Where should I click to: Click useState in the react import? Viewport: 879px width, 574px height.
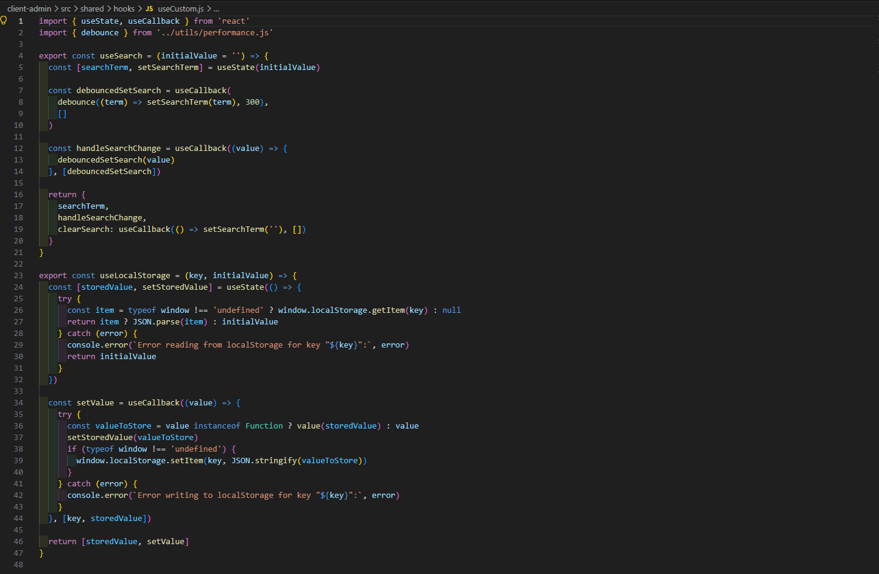click(x=100, y=21)
